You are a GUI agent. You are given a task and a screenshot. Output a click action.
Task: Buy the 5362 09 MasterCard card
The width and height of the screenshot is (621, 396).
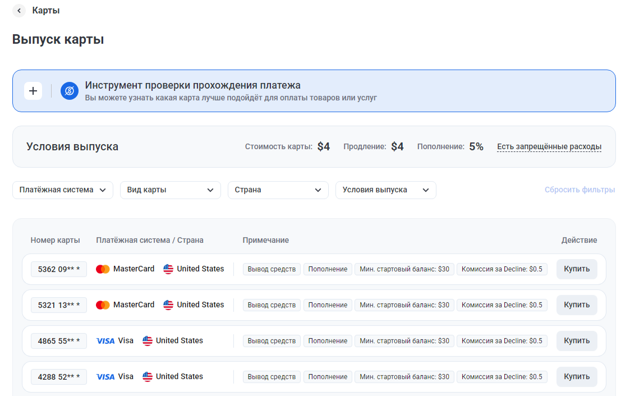577,269
